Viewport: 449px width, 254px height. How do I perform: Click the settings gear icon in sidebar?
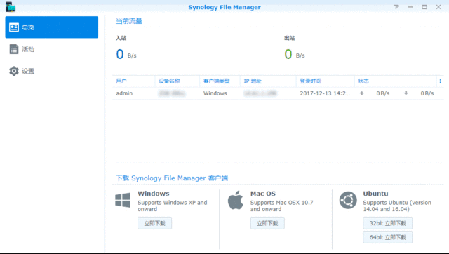point(14,71)
